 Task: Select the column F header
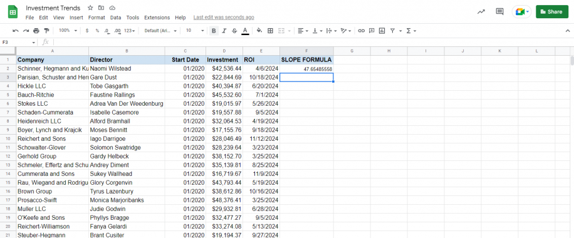[307, 51]
